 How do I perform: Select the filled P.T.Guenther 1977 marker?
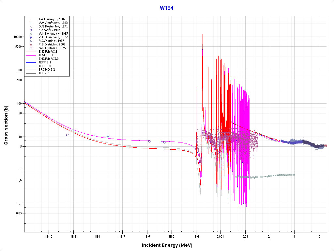click(31, 37)
